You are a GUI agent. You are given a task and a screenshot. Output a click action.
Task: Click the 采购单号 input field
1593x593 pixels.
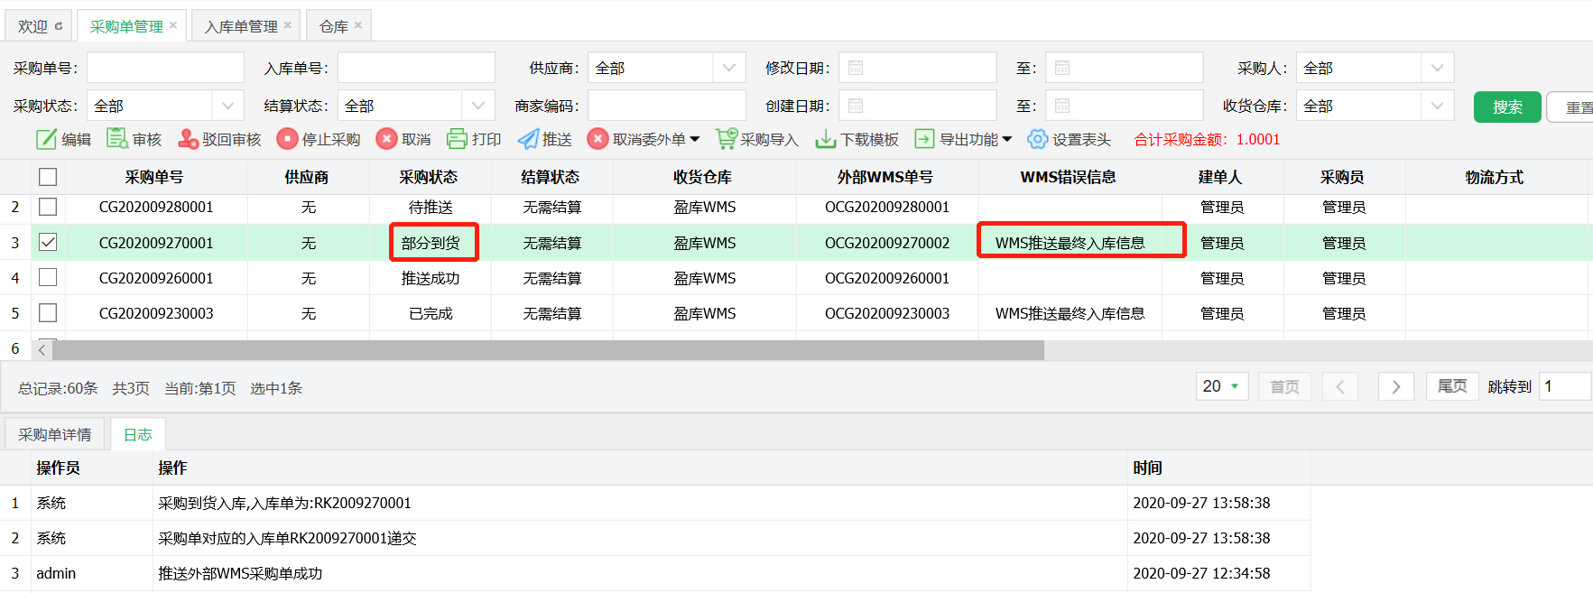(x=165, y=68)
